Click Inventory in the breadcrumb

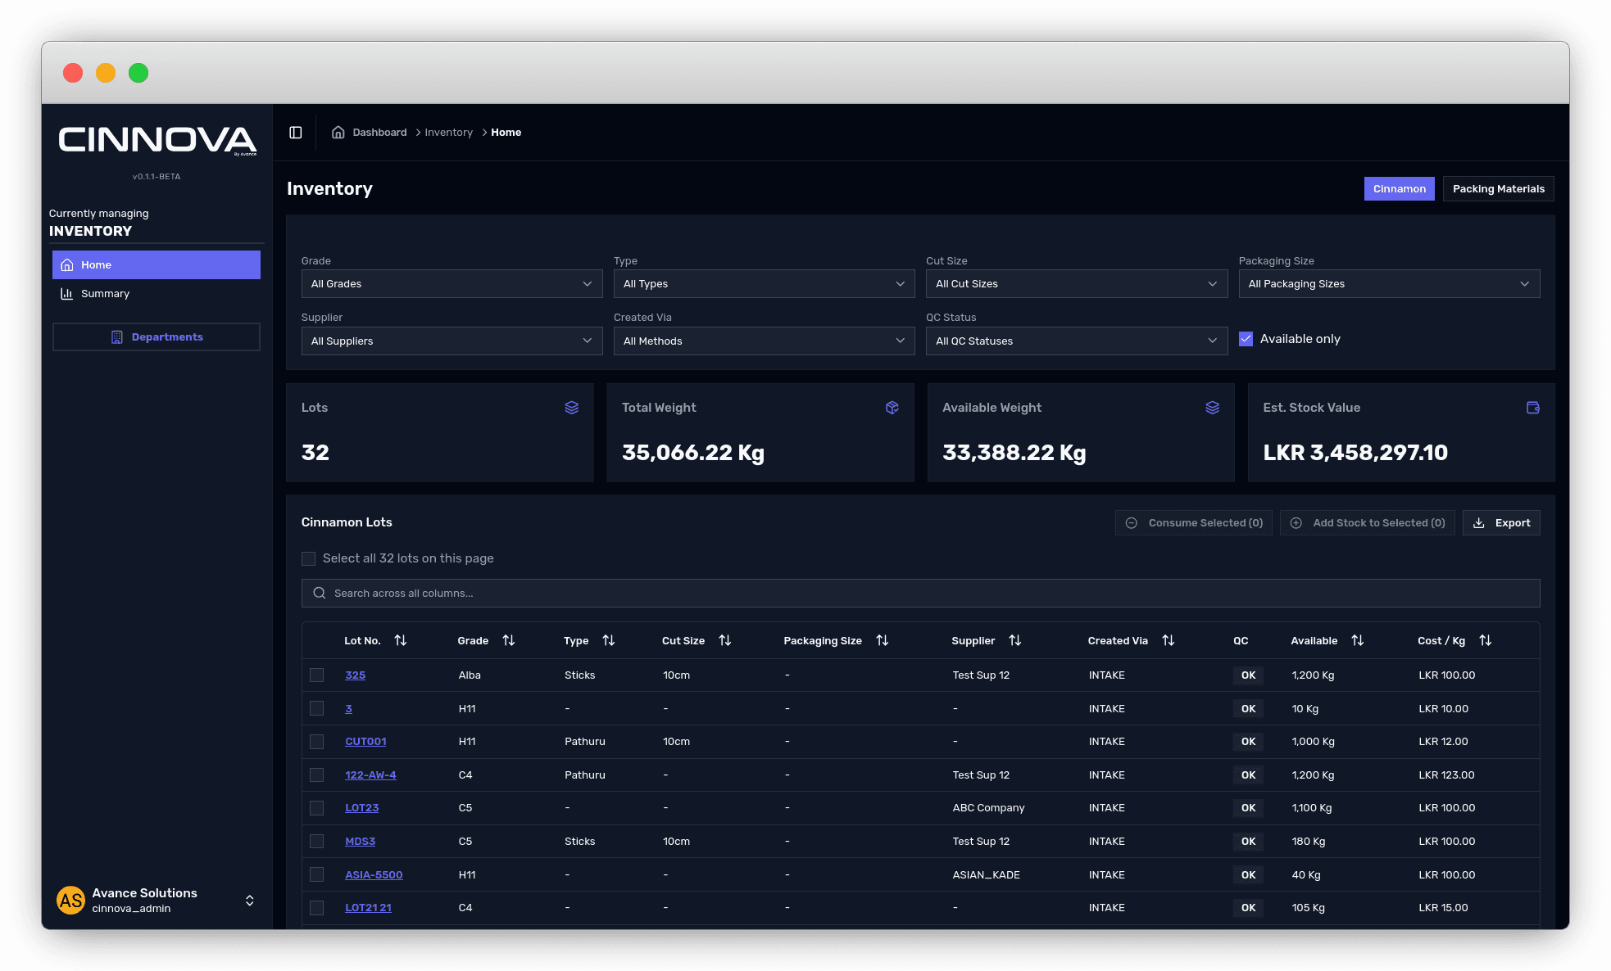click(x=448, y=133)
